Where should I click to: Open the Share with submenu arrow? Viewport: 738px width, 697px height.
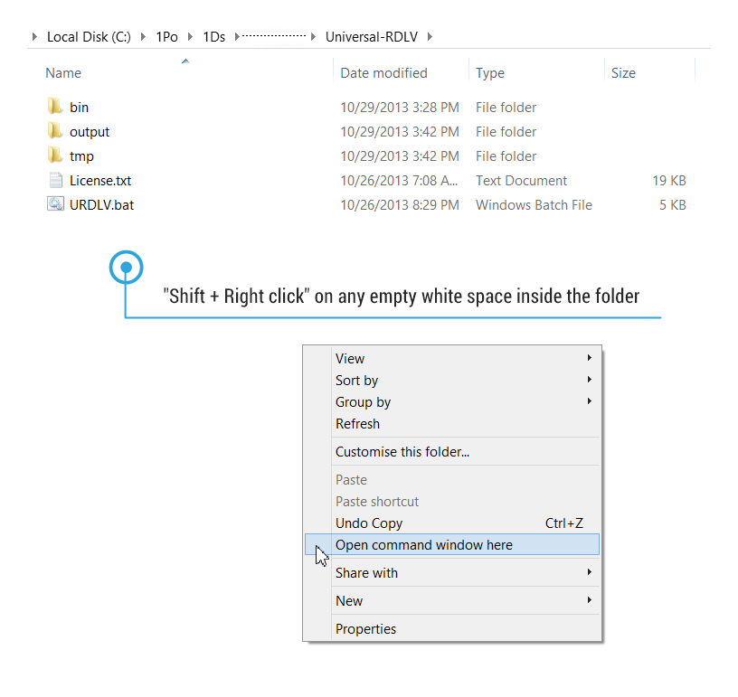coord(590,572)
